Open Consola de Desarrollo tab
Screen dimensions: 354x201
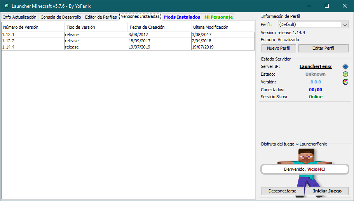pos(61,17)
